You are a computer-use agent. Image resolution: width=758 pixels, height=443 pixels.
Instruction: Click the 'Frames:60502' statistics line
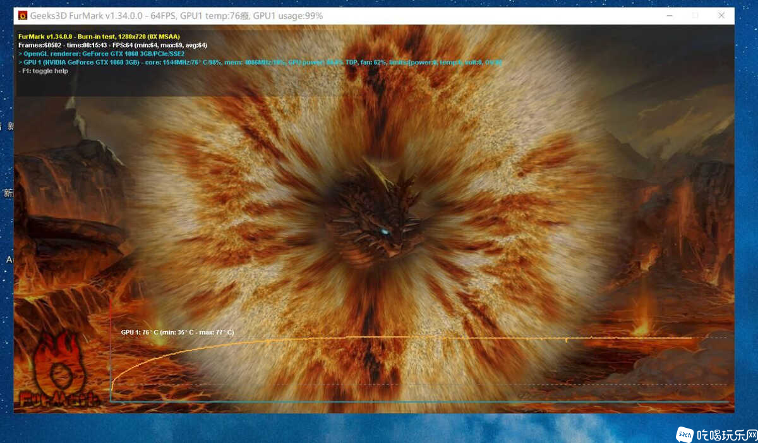pos(113,46)
